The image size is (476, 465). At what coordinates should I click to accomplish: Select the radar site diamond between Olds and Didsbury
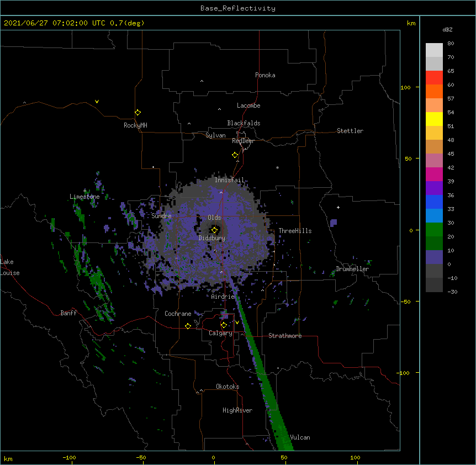click(215, 230)
